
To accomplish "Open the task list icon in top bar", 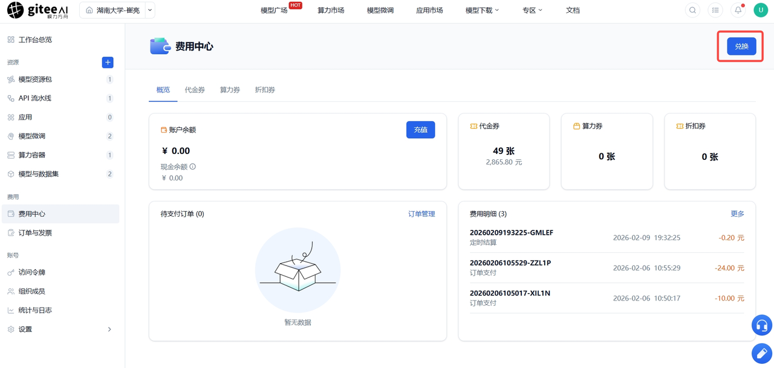I will click(715, 10).
